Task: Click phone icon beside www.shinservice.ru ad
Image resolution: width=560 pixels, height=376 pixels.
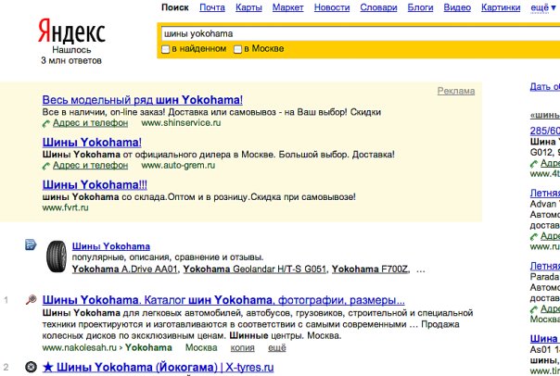Action: 46,124
